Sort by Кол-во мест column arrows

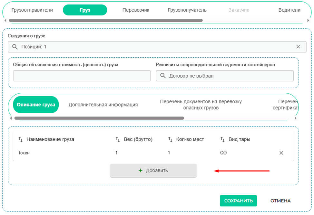pos(171,139)
